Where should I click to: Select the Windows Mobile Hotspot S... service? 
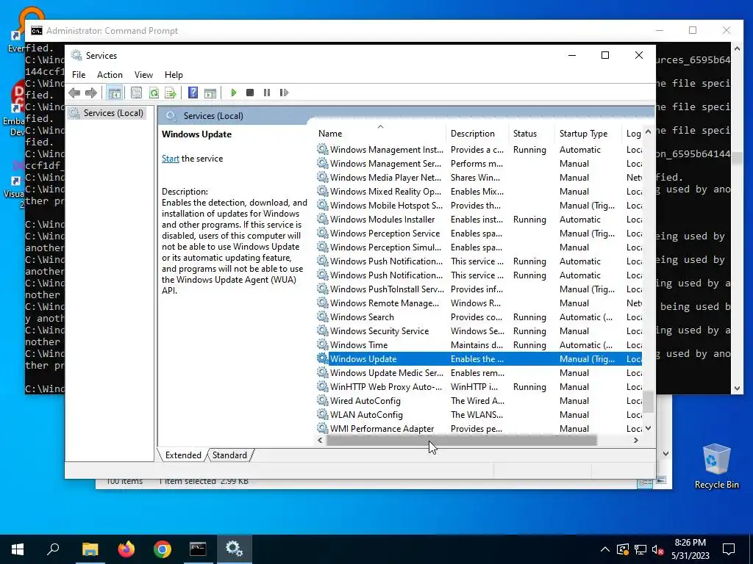(x=387, y=206)
